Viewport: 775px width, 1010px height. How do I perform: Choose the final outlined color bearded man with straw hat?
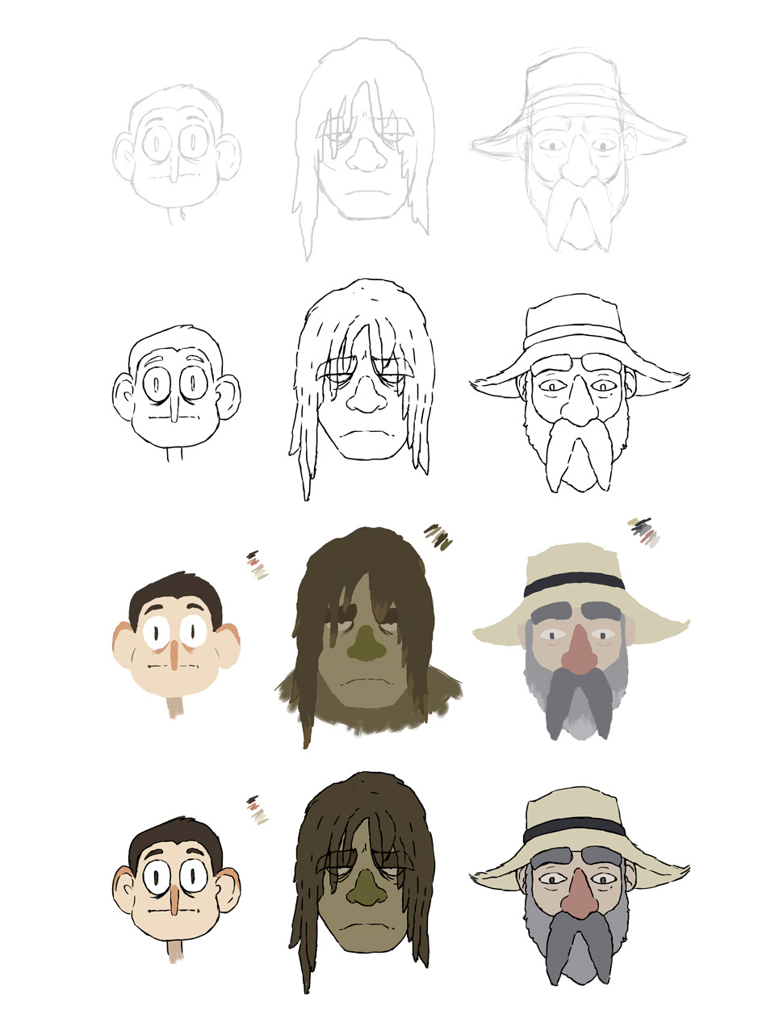coord(580,888)
